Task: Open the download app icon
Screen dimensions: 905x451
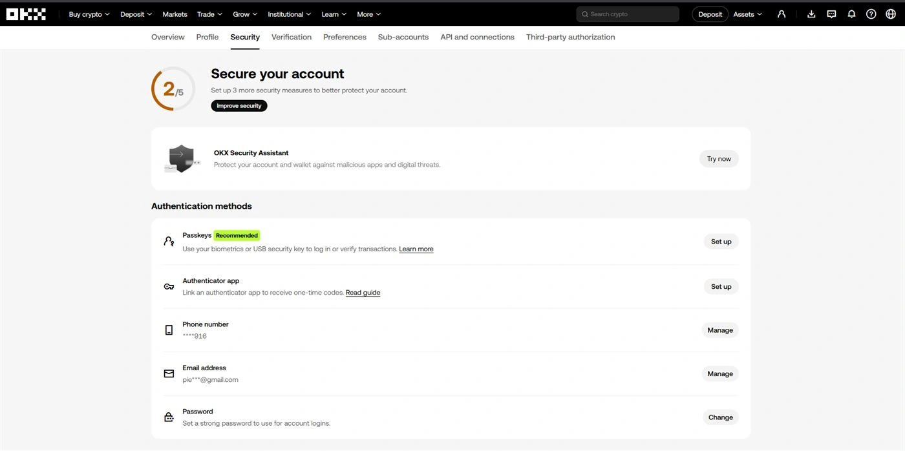Action: [x=812, y=14]
